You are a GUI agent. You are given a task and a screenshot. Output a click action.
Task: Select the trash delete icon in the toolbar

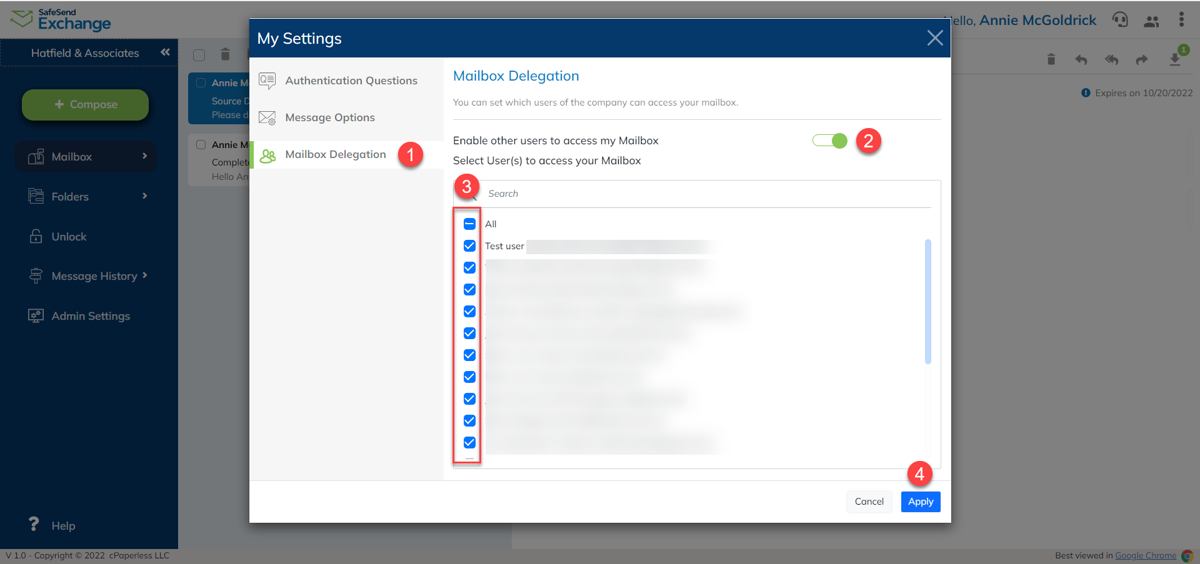click(1051, 59)
